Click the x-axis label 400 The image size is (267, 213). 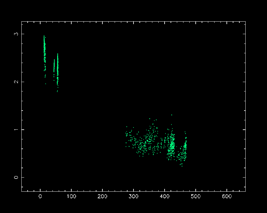[x=165, y=196]
